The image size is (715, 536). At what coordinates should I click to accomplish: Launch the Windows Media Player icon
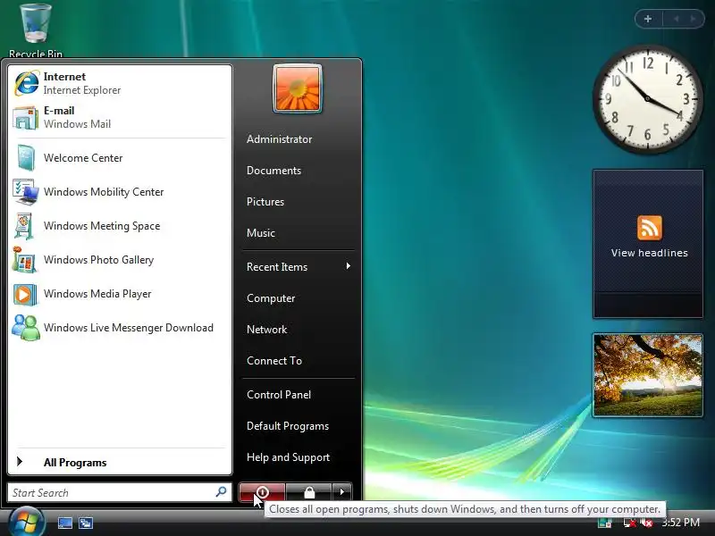(25, 294)
